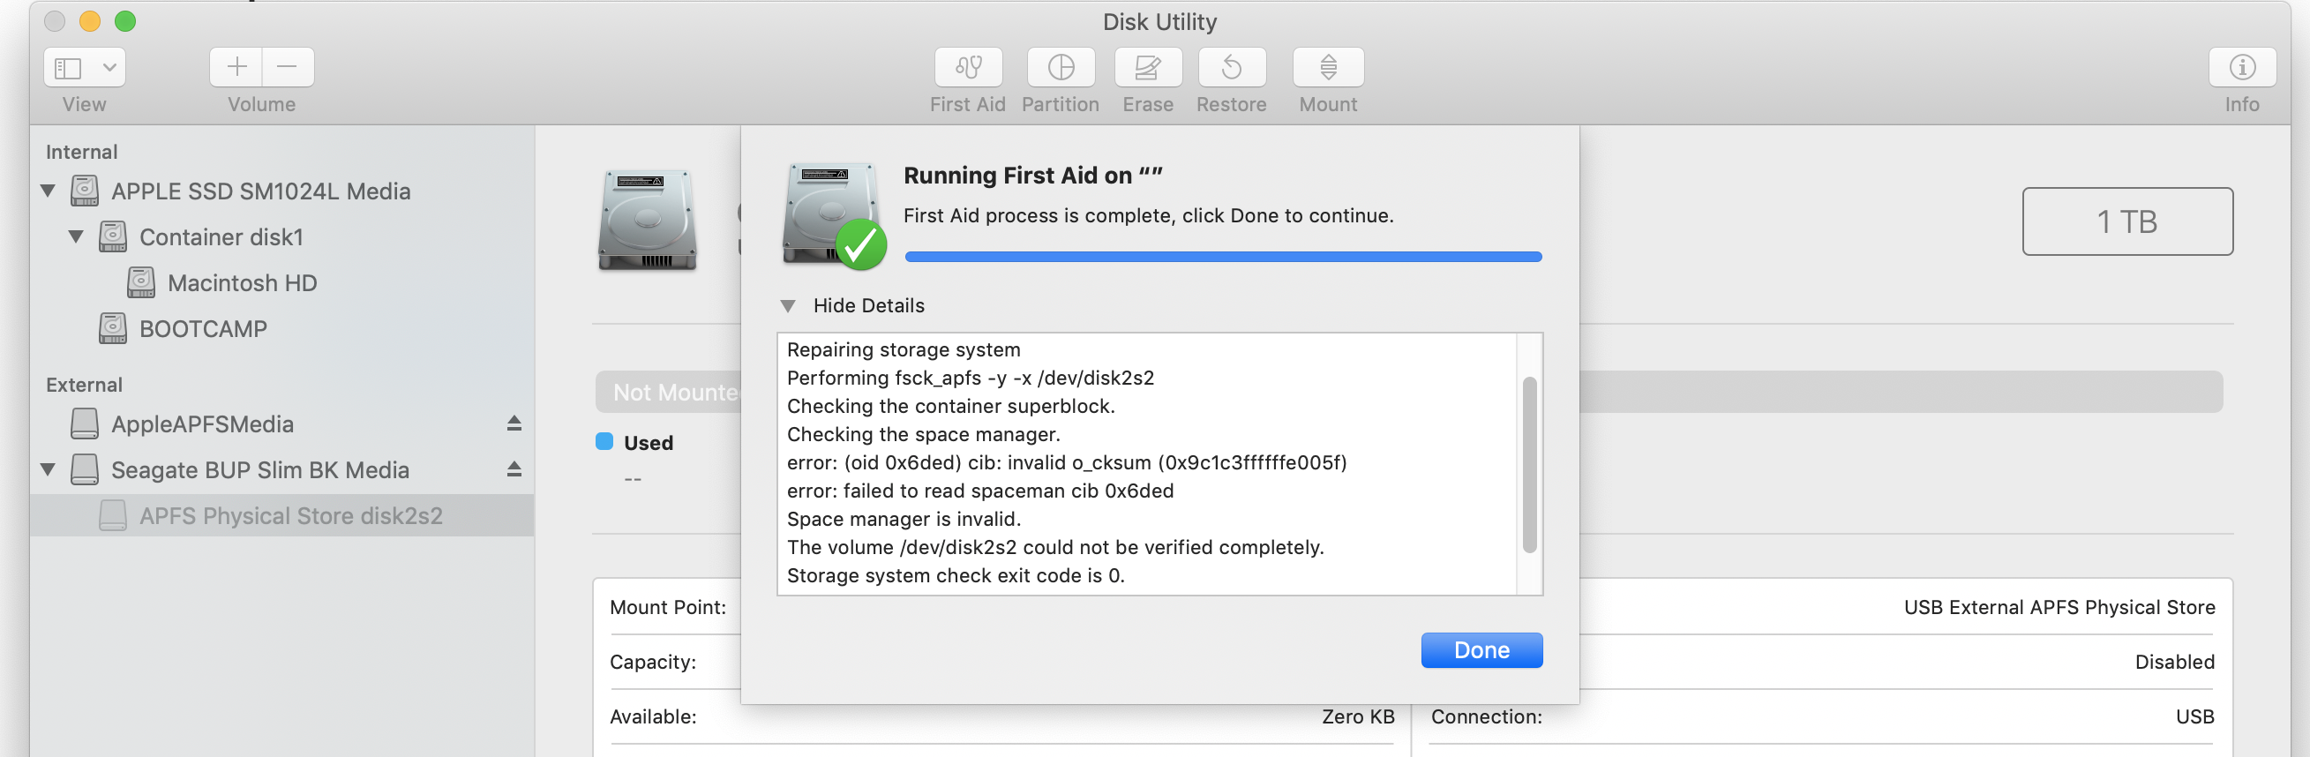Eject the AppleAPFSMedia disk
The image size is (2310, 757).
click(514, 423)
